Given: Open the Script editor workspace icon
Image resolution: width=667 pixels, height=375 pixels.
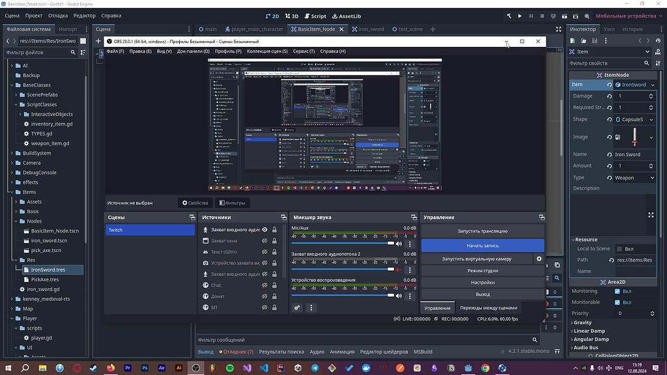Looking at the screenshot, I should pyautogui.click(x=315, y=16).
